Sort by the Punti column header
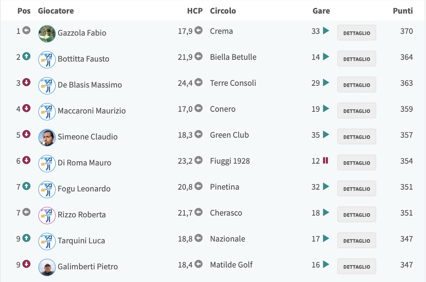This screenshot has width=426, height=282. 403,11
